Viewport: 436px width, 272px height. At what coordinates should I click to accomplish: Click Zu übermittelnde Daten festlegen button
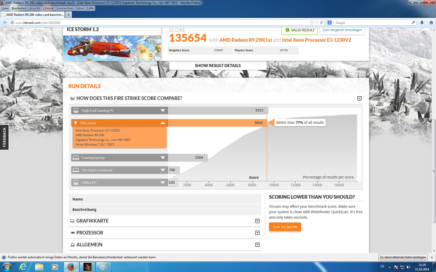[x=403, y=257]
